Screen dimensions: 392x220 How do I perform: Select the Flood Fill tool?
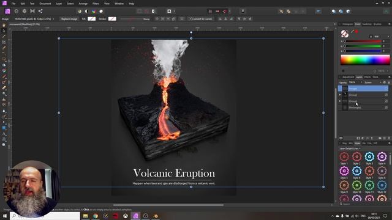[x=4, y=65]
